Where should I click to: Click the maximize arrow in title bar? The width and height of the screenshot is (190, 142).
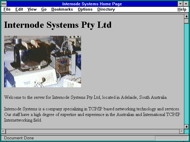pyautogui.click(x=186, y=4)
